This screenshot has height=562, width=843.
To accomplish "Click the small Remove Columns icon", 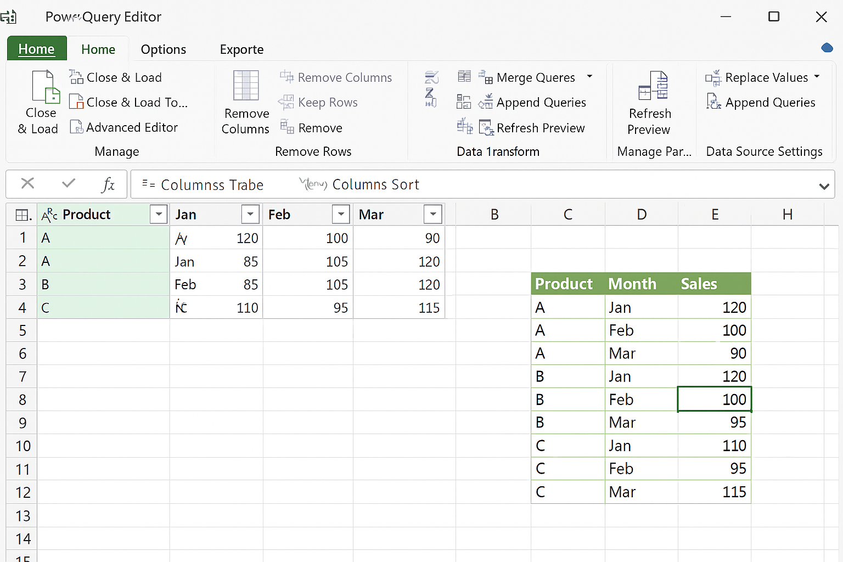I will tap(287, 77).
